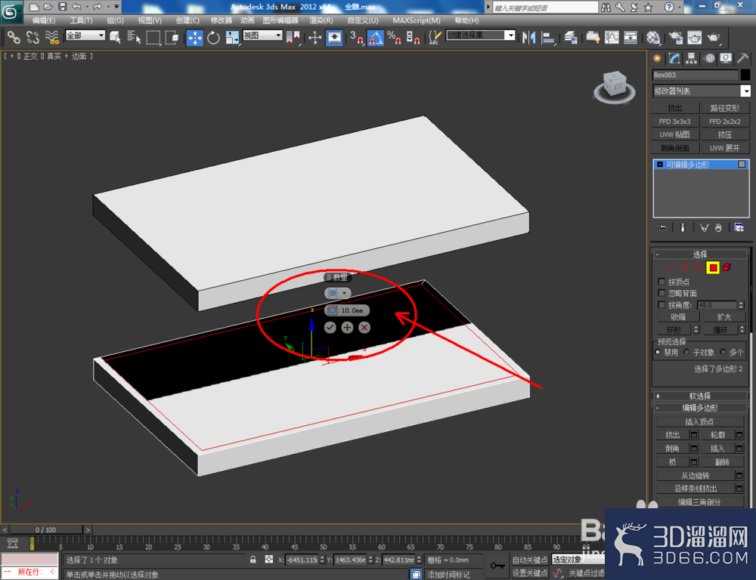Toggle the selection lock icon in status bar
This screenshot has width=756, height=580.
253,560
